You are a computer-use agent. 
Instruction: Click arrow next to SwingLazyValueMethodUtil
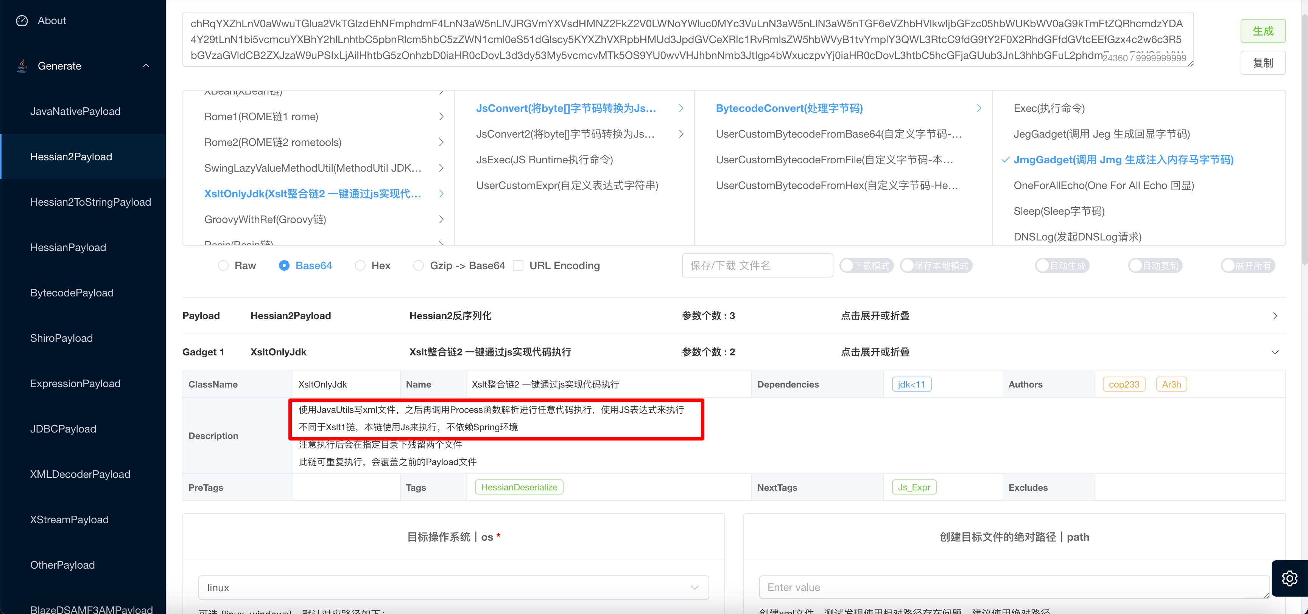coord(441,168)
